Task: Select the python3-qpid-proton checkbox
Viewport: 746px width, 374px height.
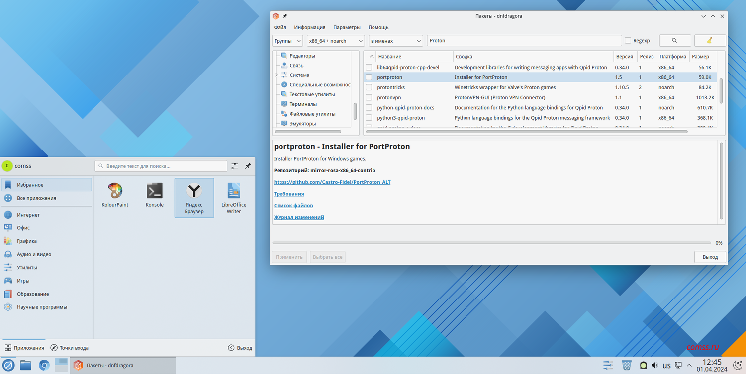Action: 369,118
